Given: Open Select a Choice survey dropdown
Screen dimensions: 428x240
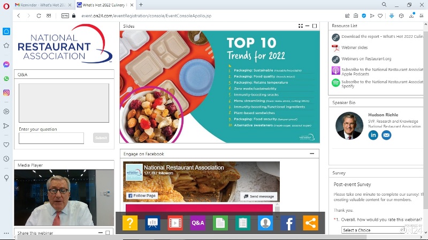Looking at the screenshot, I should point(373,230).
